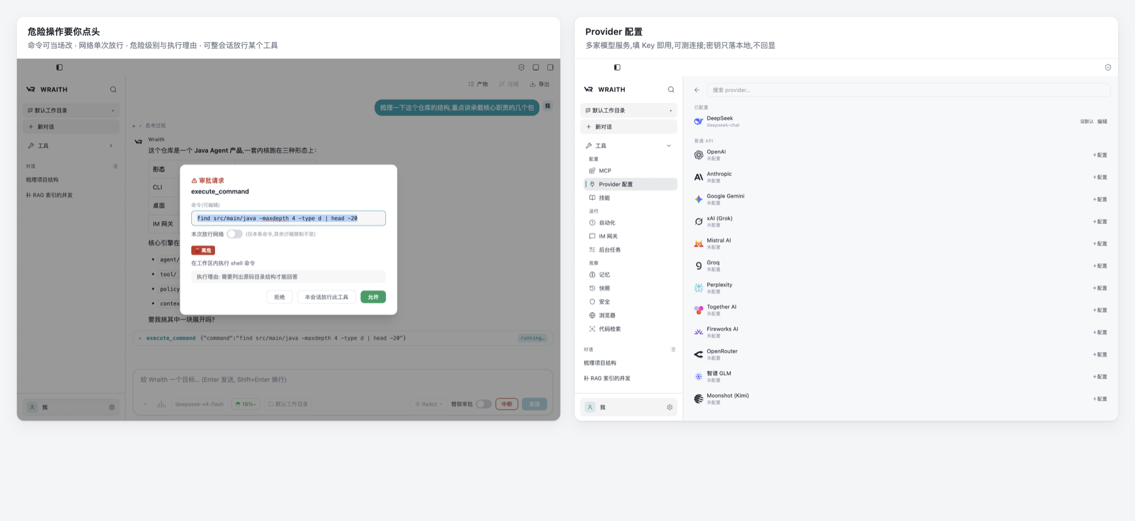Open the 技能 skills page
This screenshot has width=1135, height=521.
tap(631, 198)
